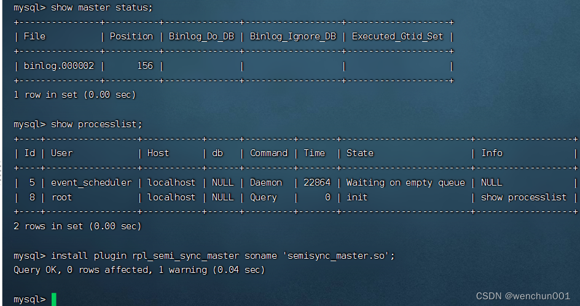Screen dimensions: 580x306
Task: Click the 'Query' command cell
Action: [264, 197]
